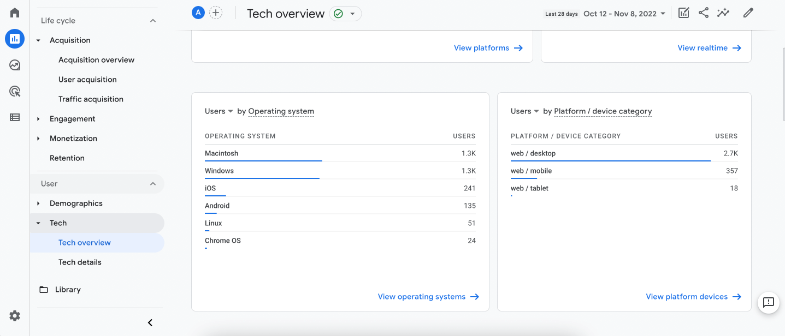This screenshot has width=785, height=336.
Task: Open Admin settings gear icon
Action: tap(15, 316)
